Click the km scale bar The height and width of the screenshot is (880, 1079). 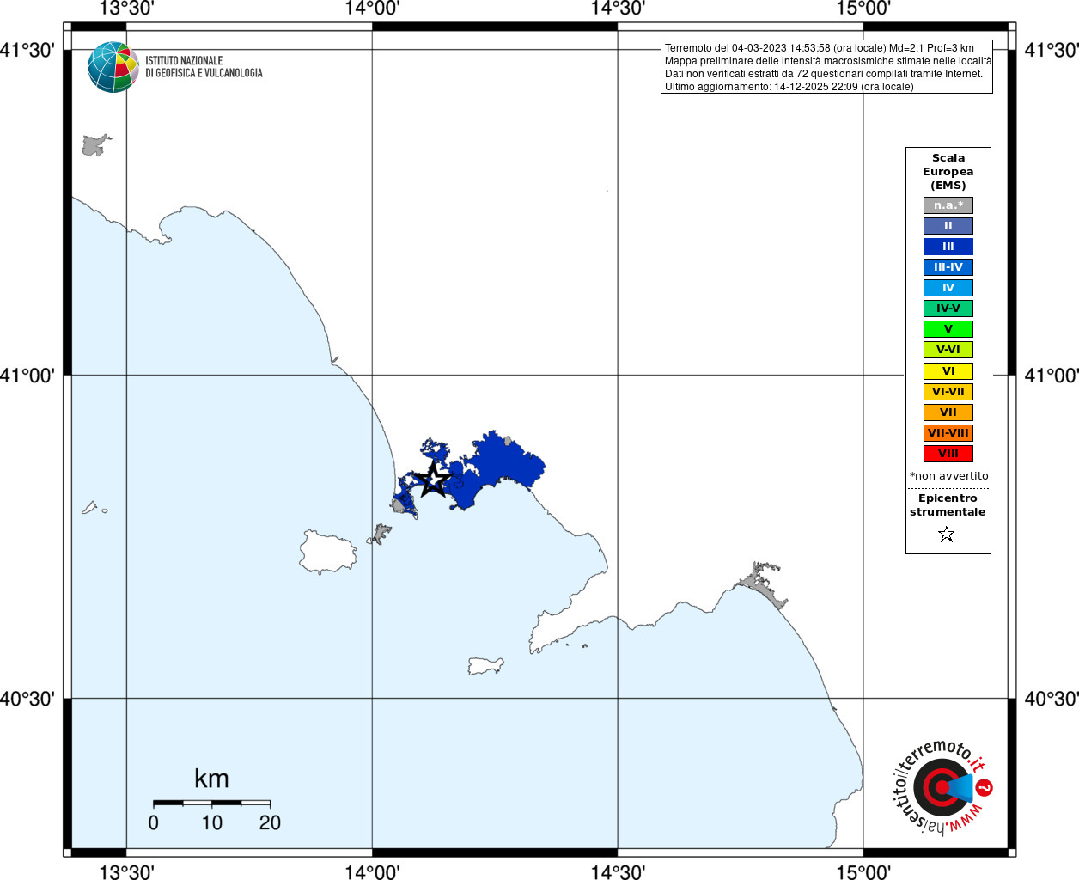tap(211, 803)
